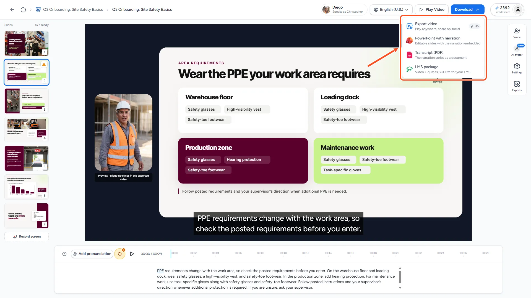Open Settings in the right sidebar
Image resolution: width=531 pixels, height=298 pixels.
click(x=517, y=68)
